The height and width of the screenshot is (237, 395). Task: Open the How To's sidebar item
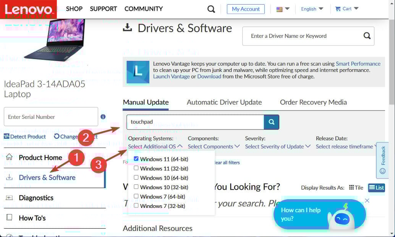[x=55, y=218]
